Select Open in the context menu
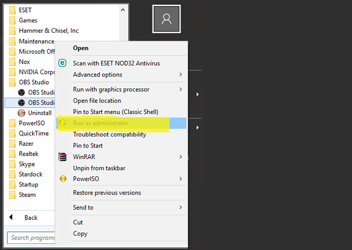352x250 pixels. pos(81,48)
